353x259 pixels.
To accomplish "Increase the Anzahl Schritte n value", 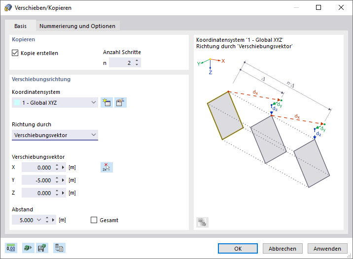I will (x=137, y=60).
